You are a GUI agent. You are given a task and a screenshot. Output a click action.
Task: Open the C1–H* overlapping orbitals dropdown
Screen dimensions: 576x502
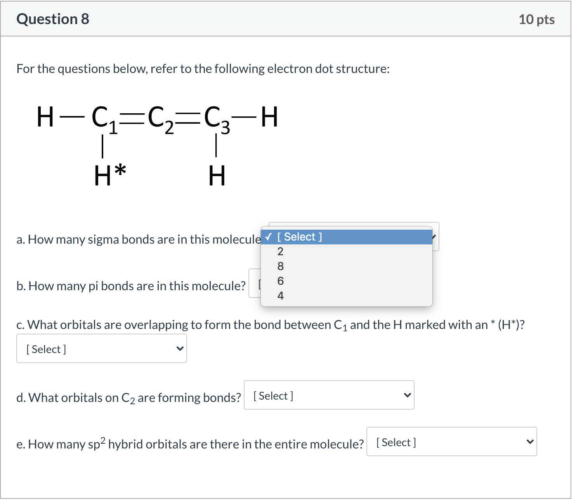click(x=101, y=349)
